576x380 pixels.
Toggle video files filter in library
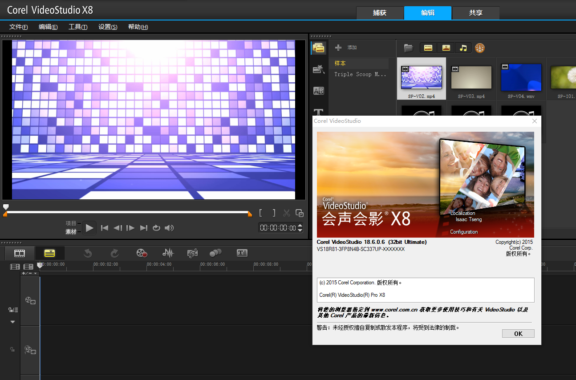point(428,48)
